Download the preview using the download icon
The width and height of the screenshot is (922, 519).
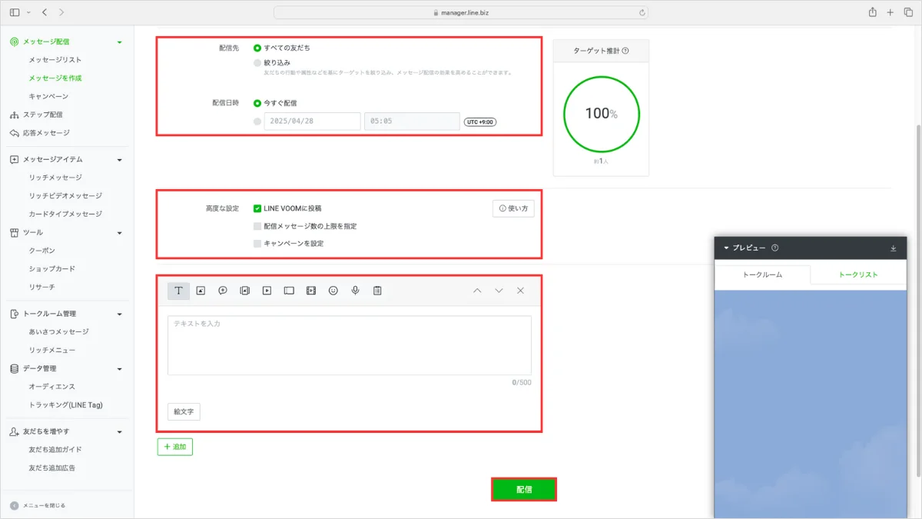tap(894, 248)
